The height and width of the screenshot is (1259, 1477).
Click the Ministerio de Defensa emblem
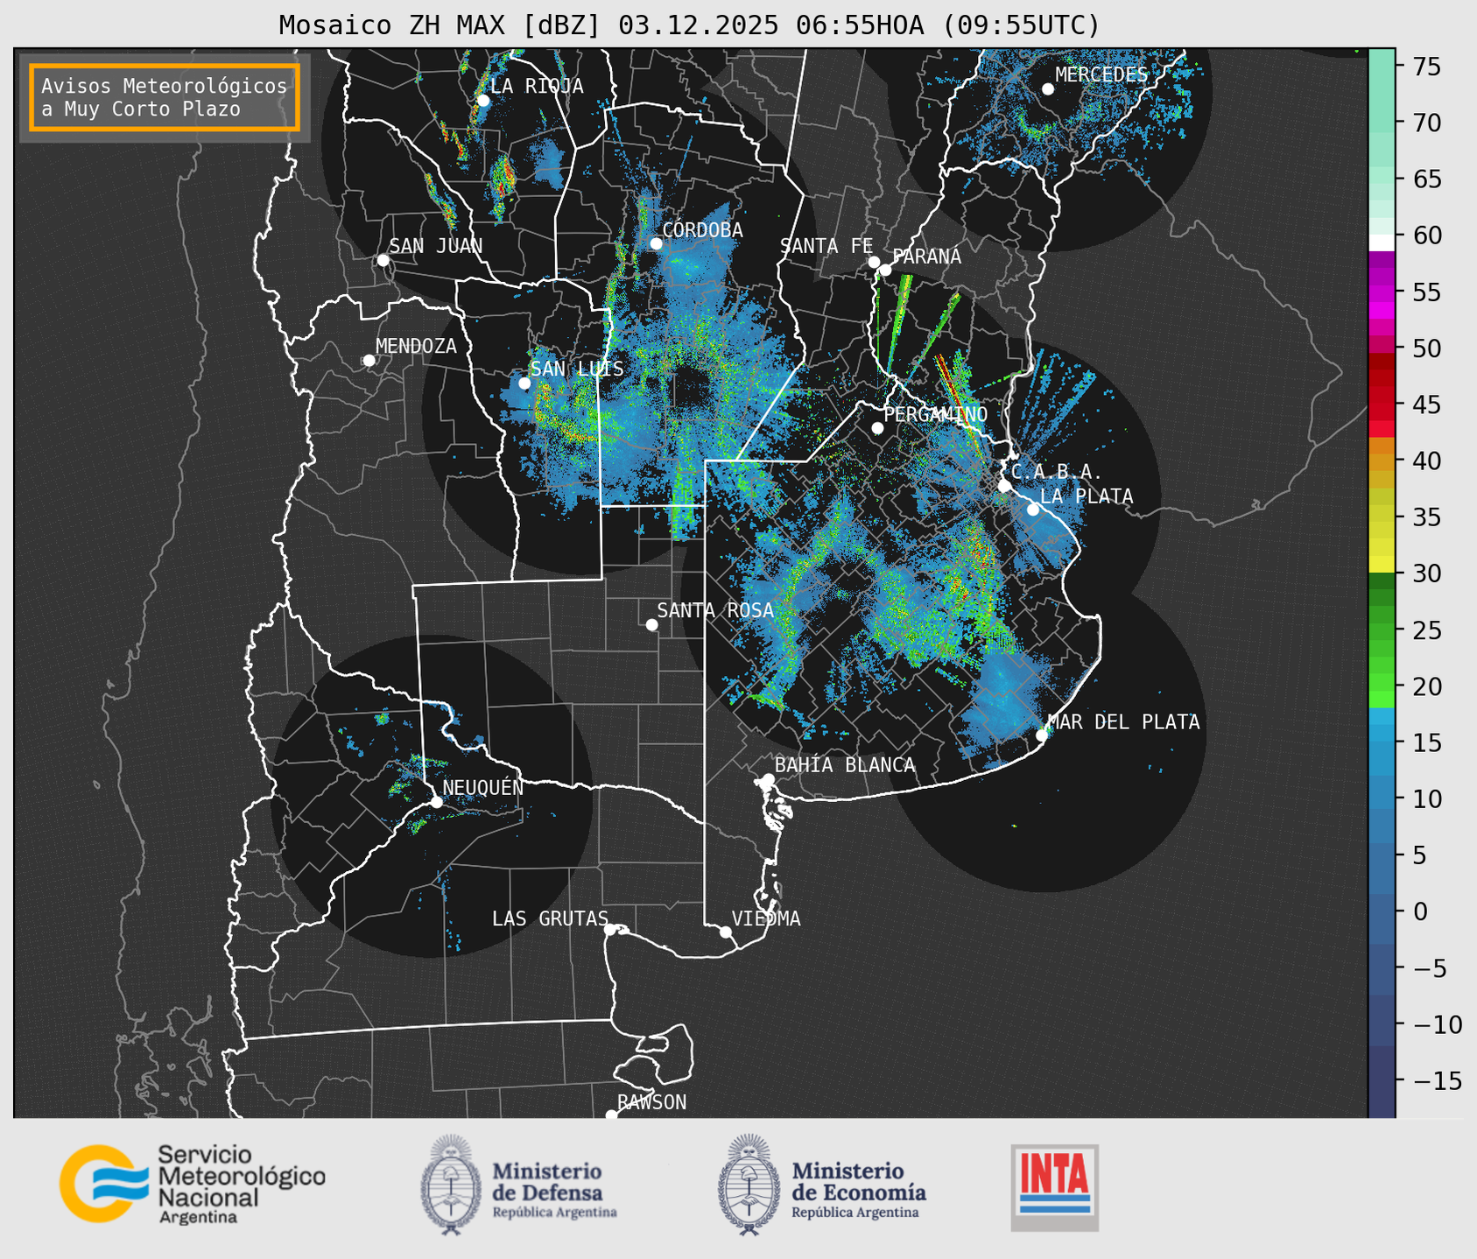coord(451,1185)
